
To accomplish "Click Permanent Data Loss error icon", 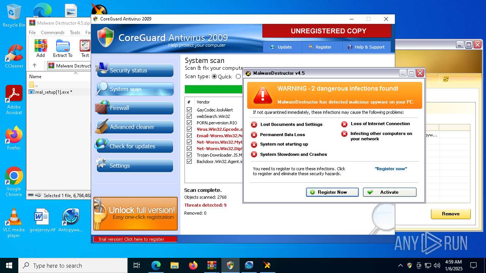I will coord(254,135).
